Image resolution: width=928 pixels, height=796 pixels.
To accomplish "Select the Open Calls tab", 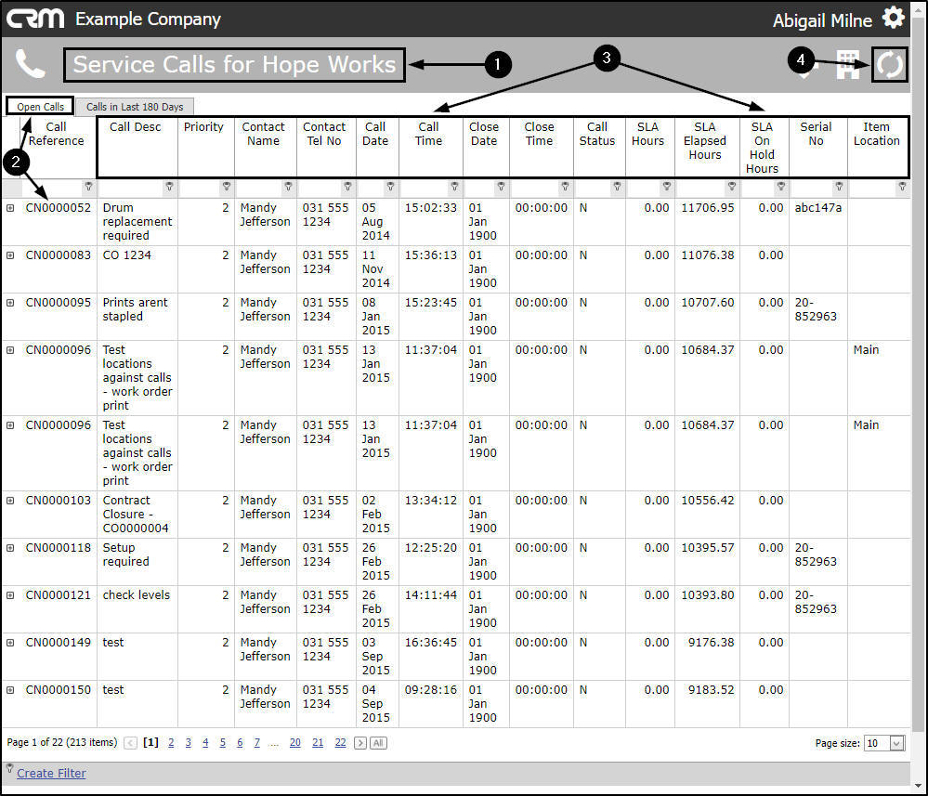I will pos(40,107).
